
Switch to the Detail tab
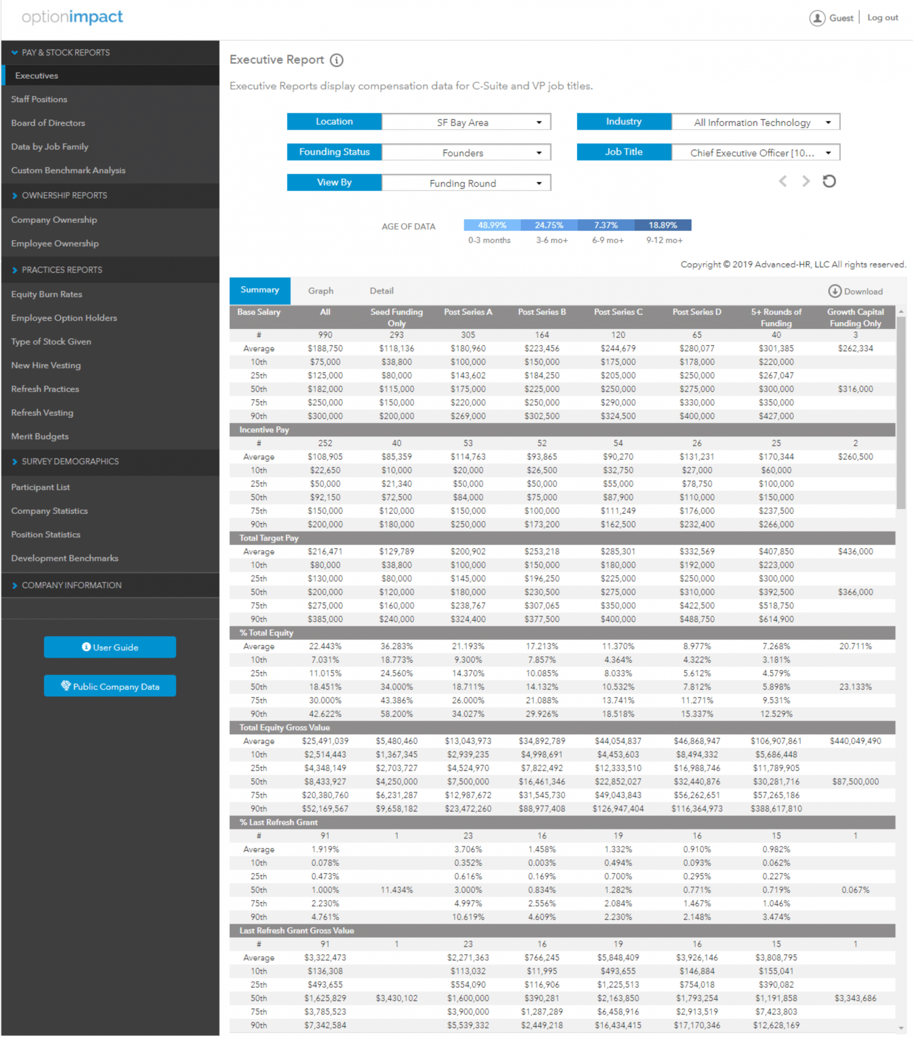(382, 291)
